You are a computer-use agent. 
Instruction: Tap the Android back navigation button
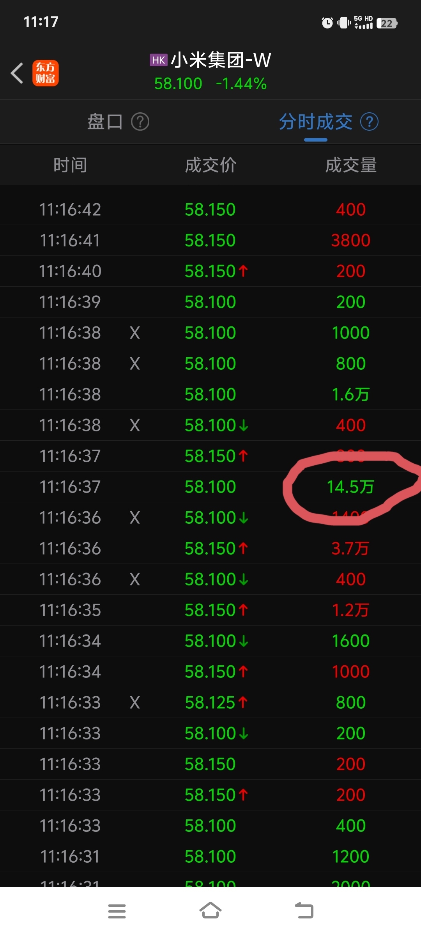tap(304, 910)
